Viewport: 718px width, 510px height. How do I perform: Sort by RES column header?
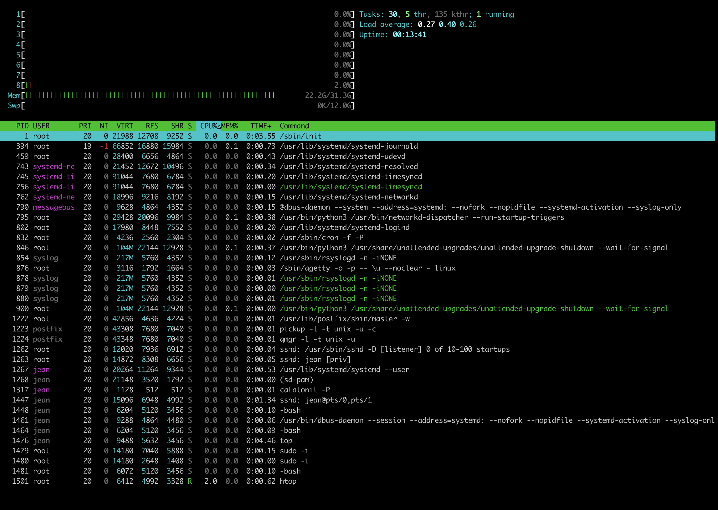coord(152,126)
